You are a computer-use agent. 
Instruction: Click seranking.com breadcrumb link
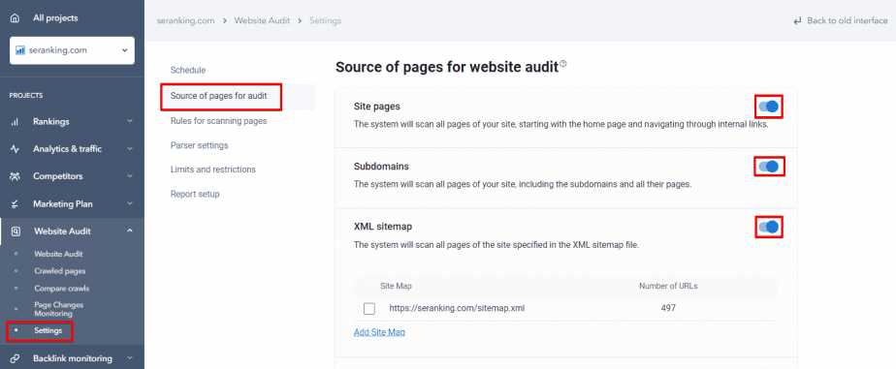point(186,21)
